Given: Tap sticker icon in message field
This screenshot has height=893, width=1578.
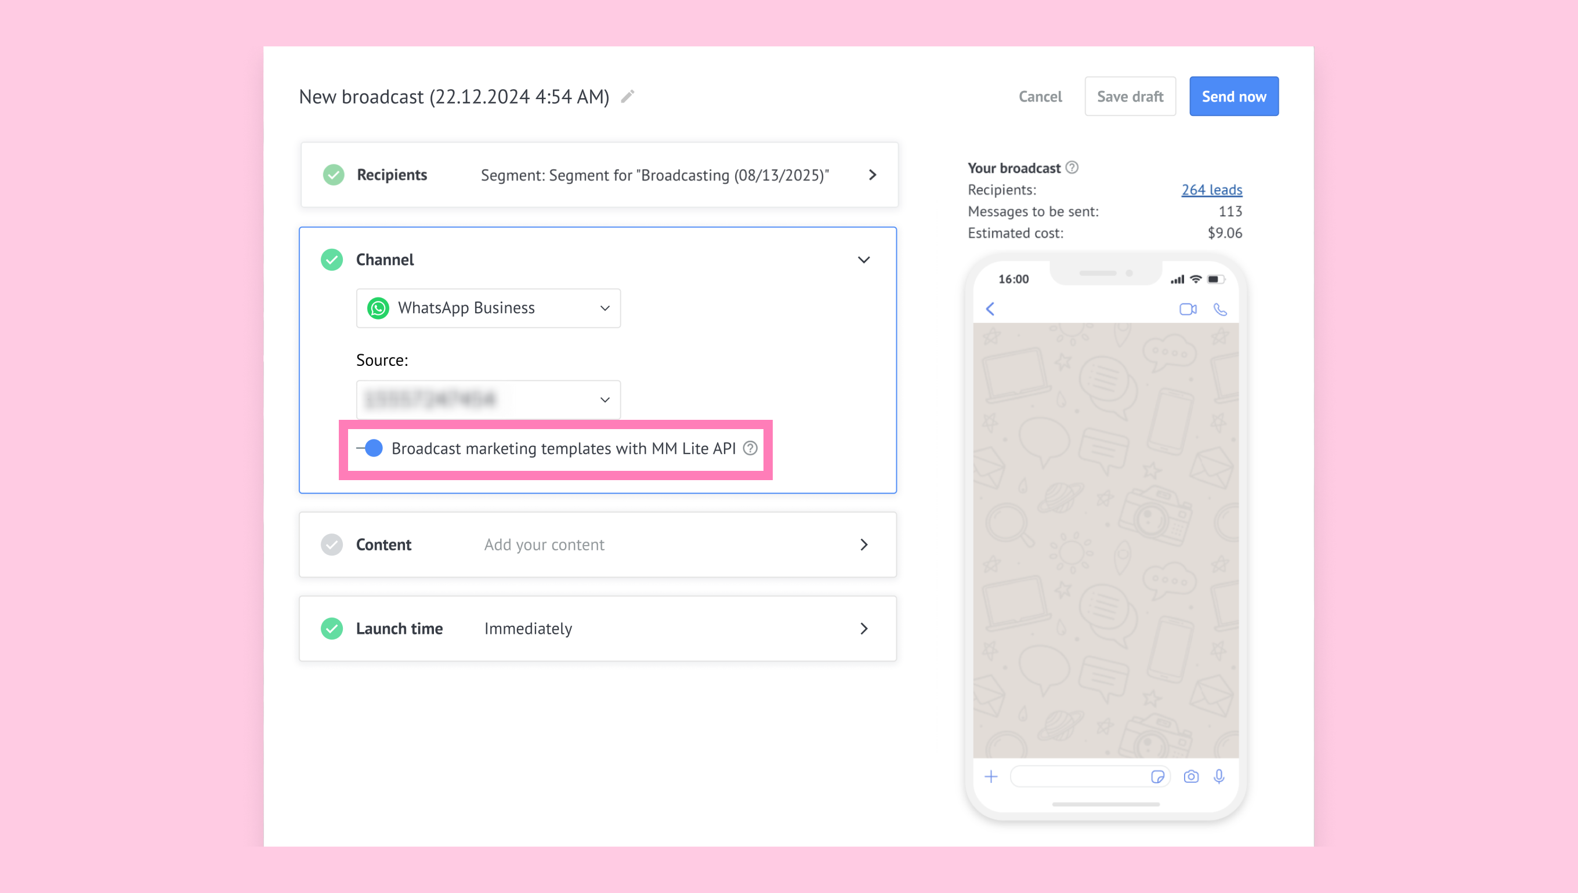Looking at the screenshot, I should [x=1157, y=776].
